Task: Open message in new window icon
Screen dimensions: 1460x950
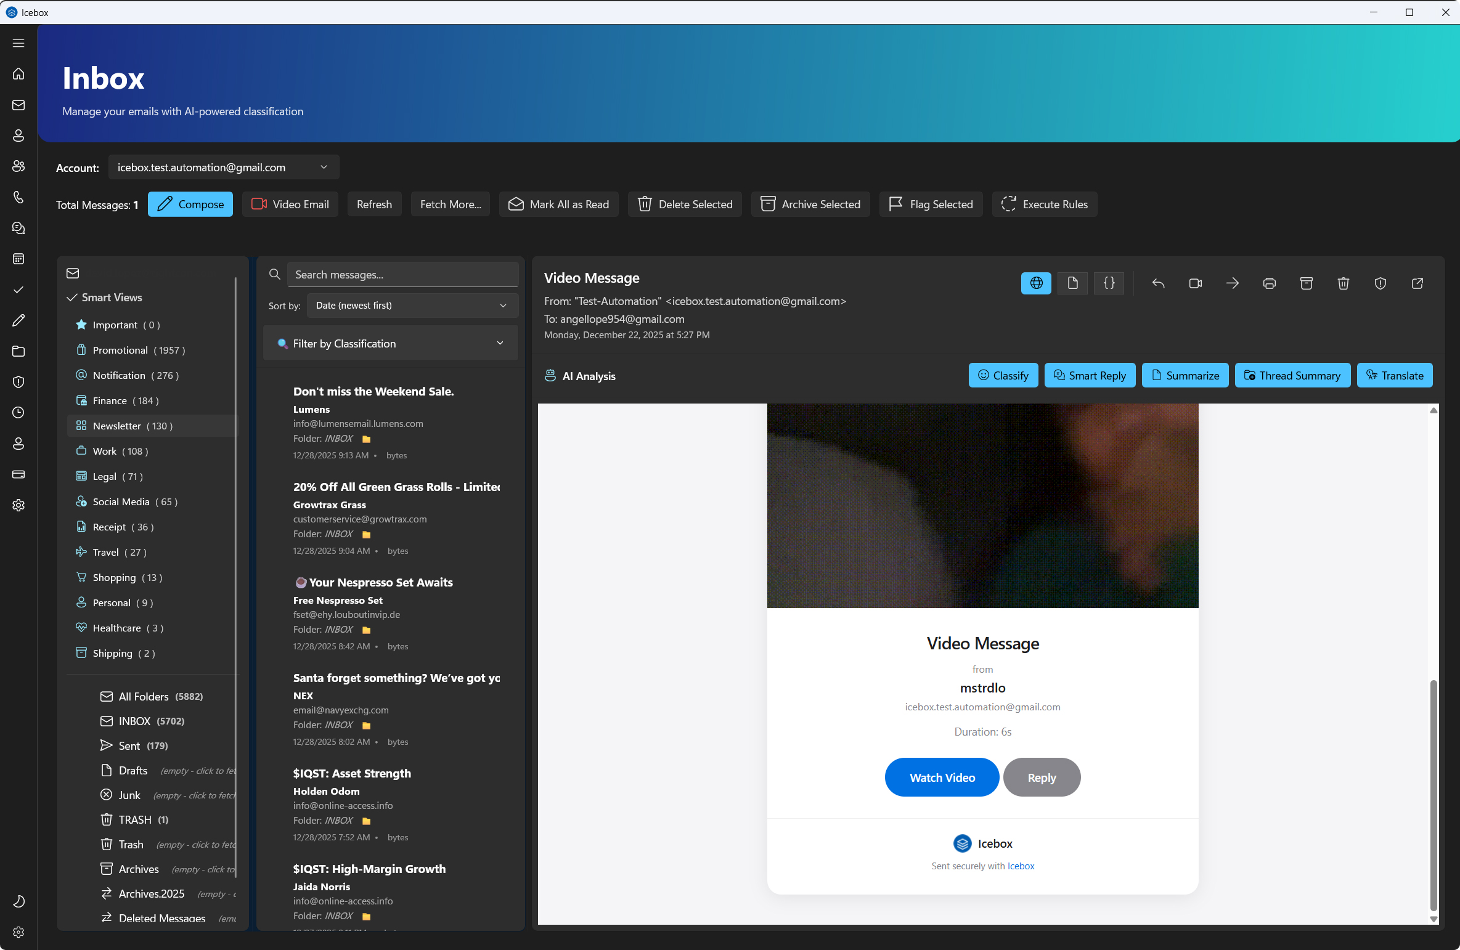Action: click(x=1417, y=283)
